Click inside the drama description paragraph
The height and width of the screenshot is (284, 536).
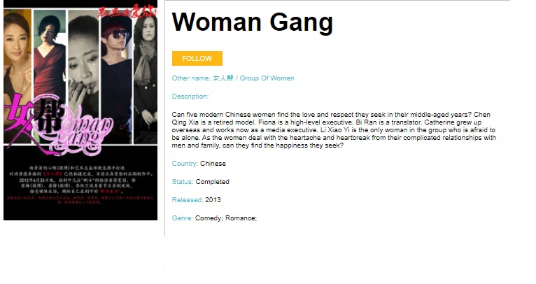coord(334,130)
